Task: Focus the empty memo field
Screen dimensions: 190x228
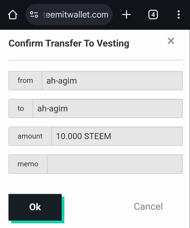Action: 115,164
